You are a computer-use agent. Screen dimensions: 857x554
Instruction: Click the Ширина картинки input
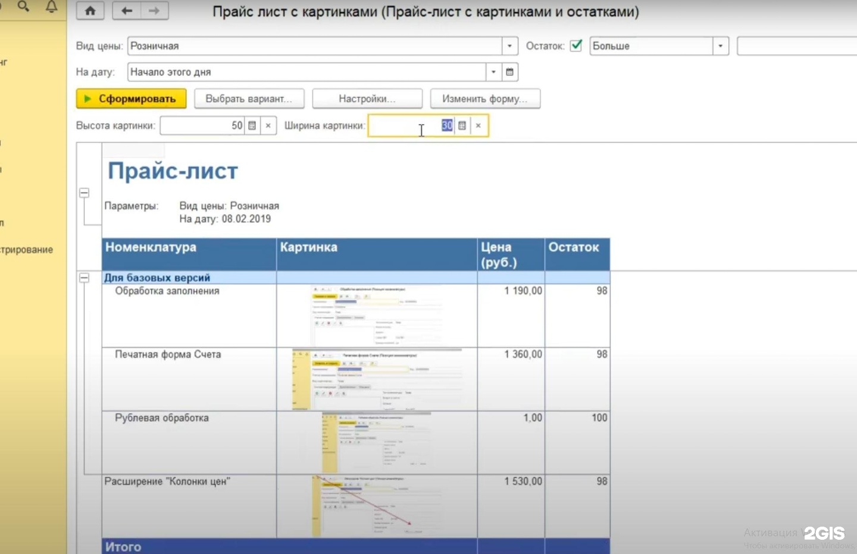point(411,125)
